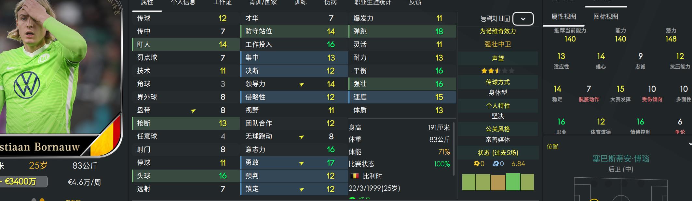
Task: Open the 능력치 비교 dropdown
Action: point(523,19)
